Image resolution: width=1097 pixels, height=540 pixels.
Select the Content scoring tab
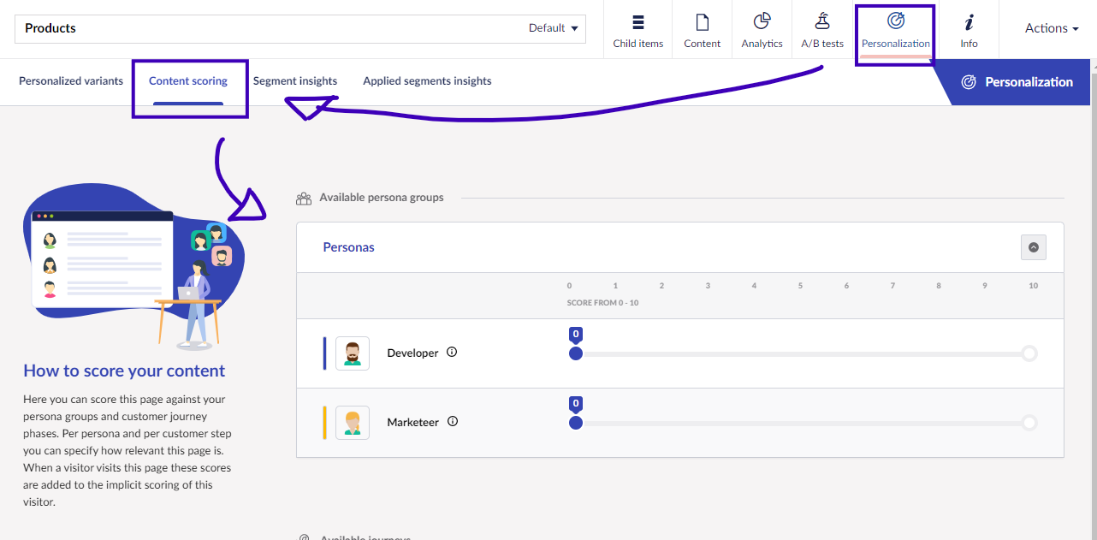pyautogui.click(x=188, y=81)
